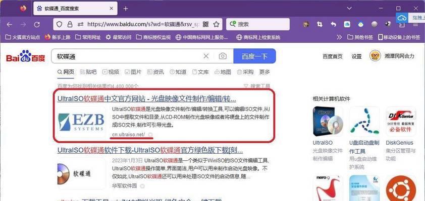
Task: Click the permissions icon in address bar
Action: [80, 25]
